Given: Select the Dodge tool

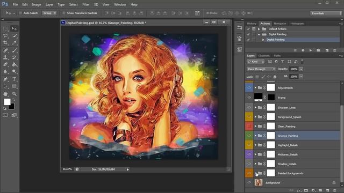Looking at the screenshot, I should pyautogui.click(x=14, y=71).
